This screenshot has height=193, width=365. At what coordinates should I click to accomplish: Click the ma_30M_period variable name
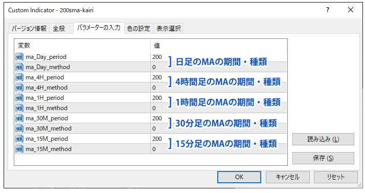coord(47,119)
